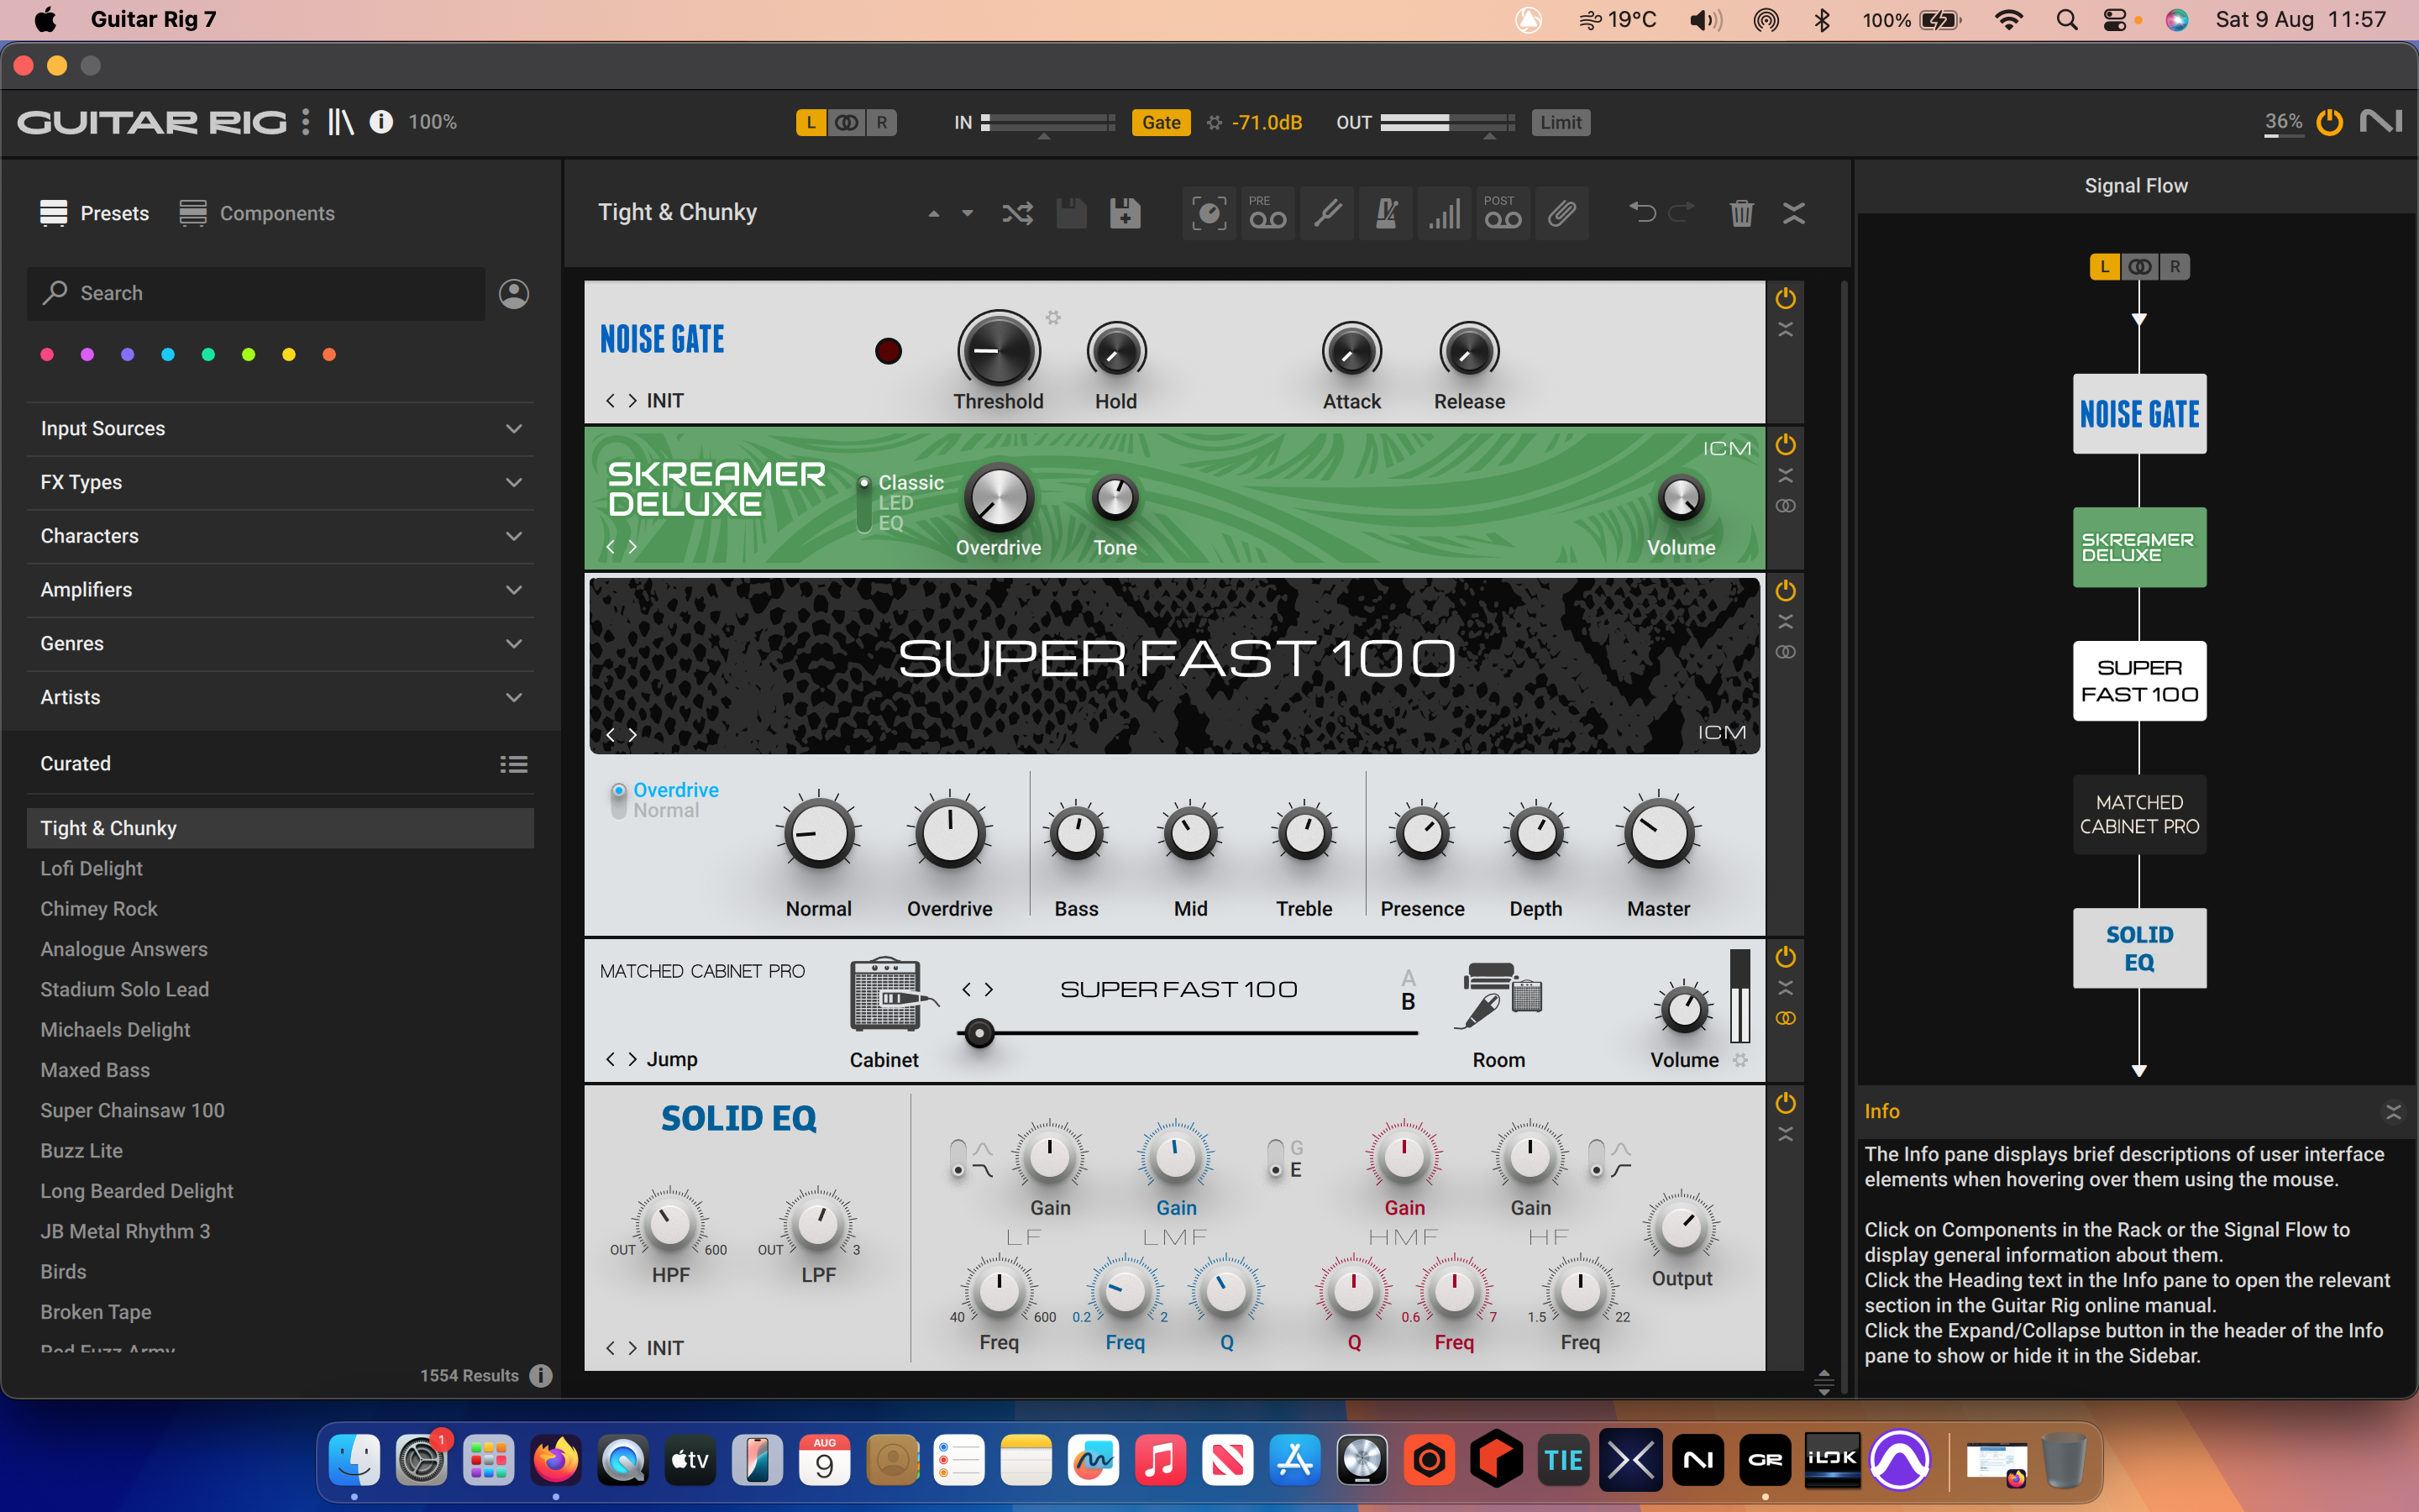
Task: Open the Tuner tool icon
Action: tap(1326, 213)
